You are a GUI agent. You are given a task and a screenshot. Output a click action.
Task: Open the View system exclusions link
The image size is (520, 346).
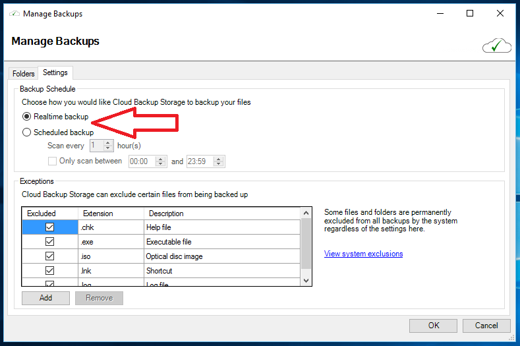(363, 254)
